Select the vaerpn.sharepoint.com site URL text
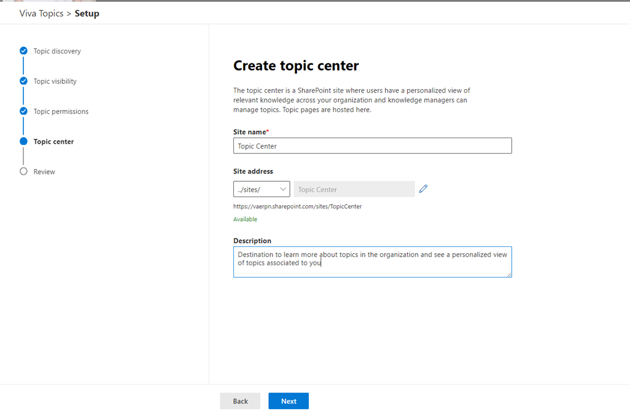The image size is (630, 411). point(297,206)
